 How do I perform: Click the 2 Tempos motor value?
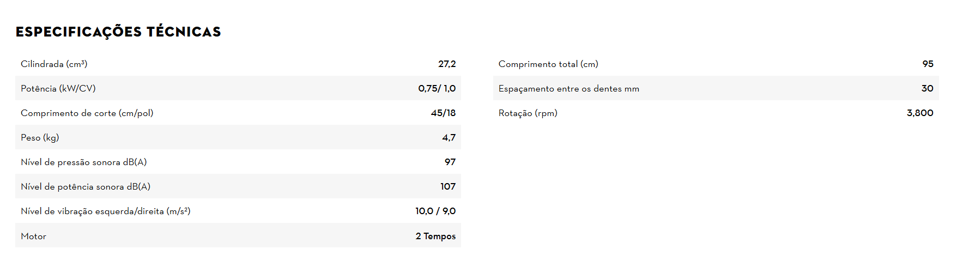(x=435, y=236)
